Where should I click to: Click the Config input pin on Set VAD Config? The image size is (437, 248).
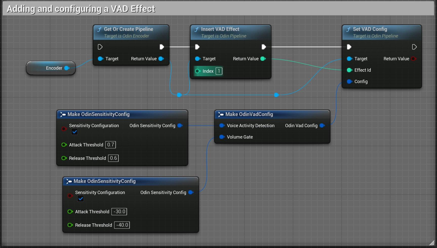350,82
